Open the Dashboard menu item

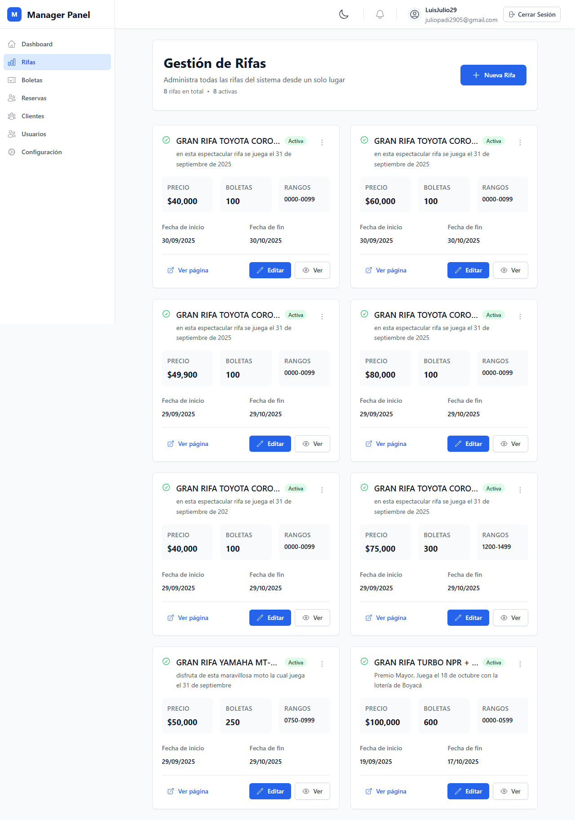coord(37,44)
